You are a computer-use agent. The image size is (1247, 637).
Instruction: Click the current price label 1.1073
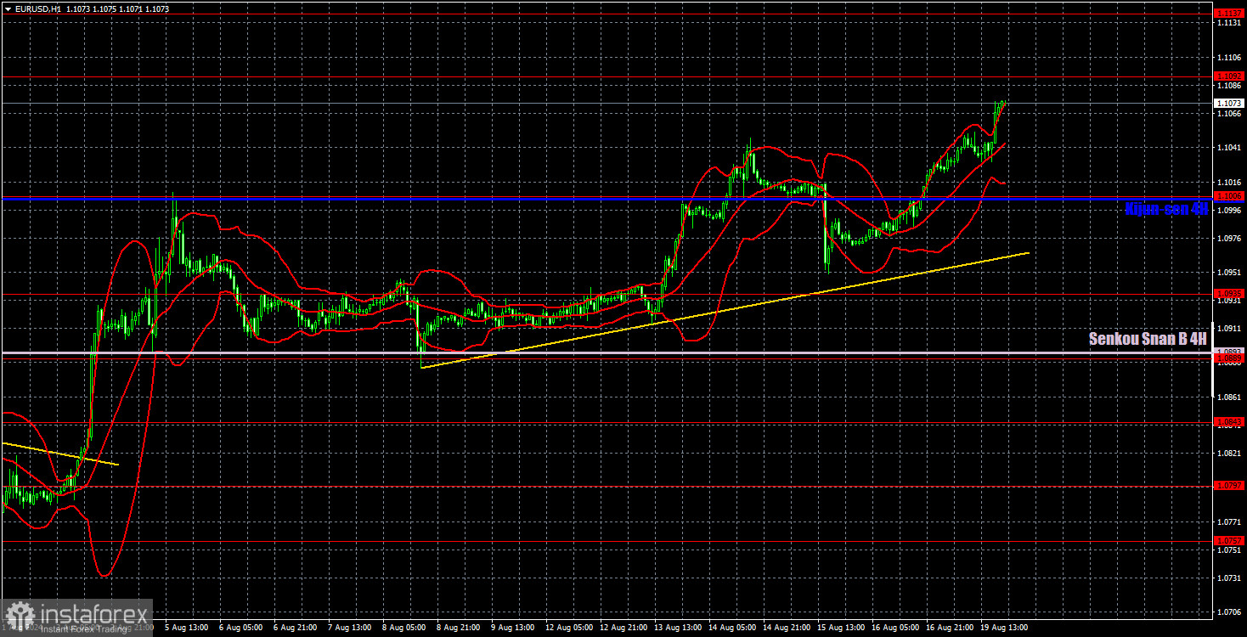(x=1229, y=103)
